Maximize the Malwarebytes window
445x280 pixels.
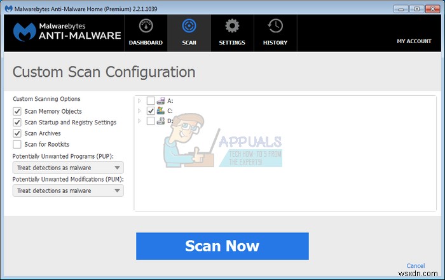(416, 9)
